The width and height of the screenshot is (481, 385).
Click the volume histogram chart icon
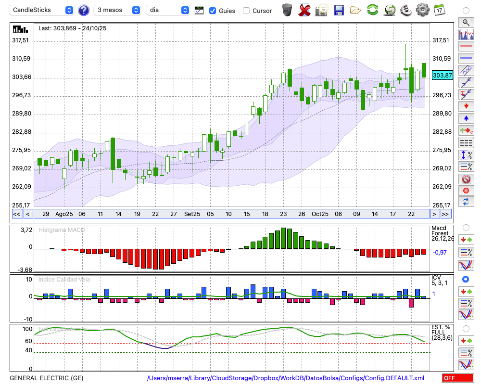pos(466,34)
